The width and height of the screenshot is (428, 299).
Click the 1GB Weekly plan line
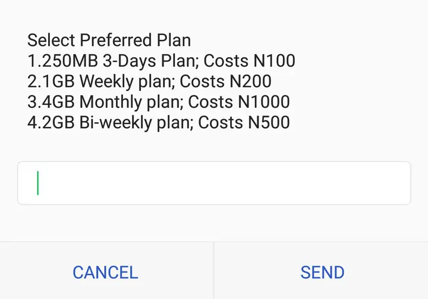149,81
